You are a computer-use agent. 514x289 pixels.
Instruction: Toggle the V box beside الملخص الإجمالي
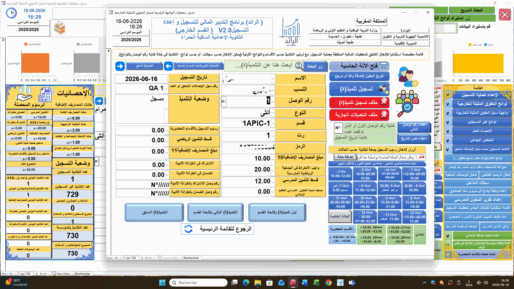(448, 140)
